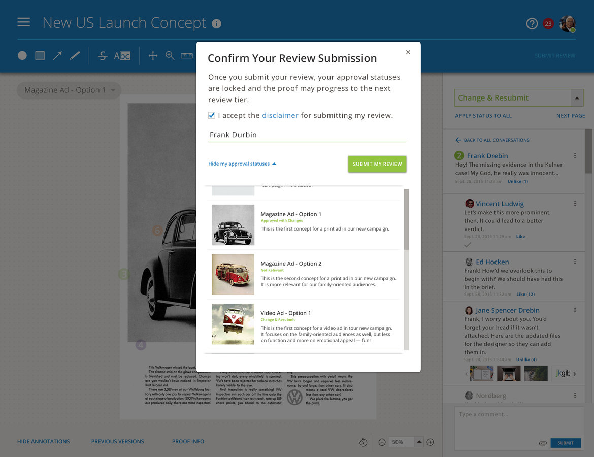Image resolution: width=594 pixels, height=457 pixels.
Task: Select the zoom magnifier tool
Action: (170, 56)
